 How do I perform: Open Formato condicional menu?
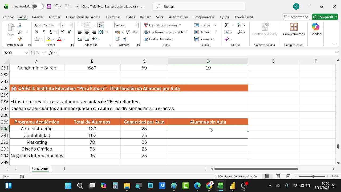pyautogui.click(x=162, y=25)
